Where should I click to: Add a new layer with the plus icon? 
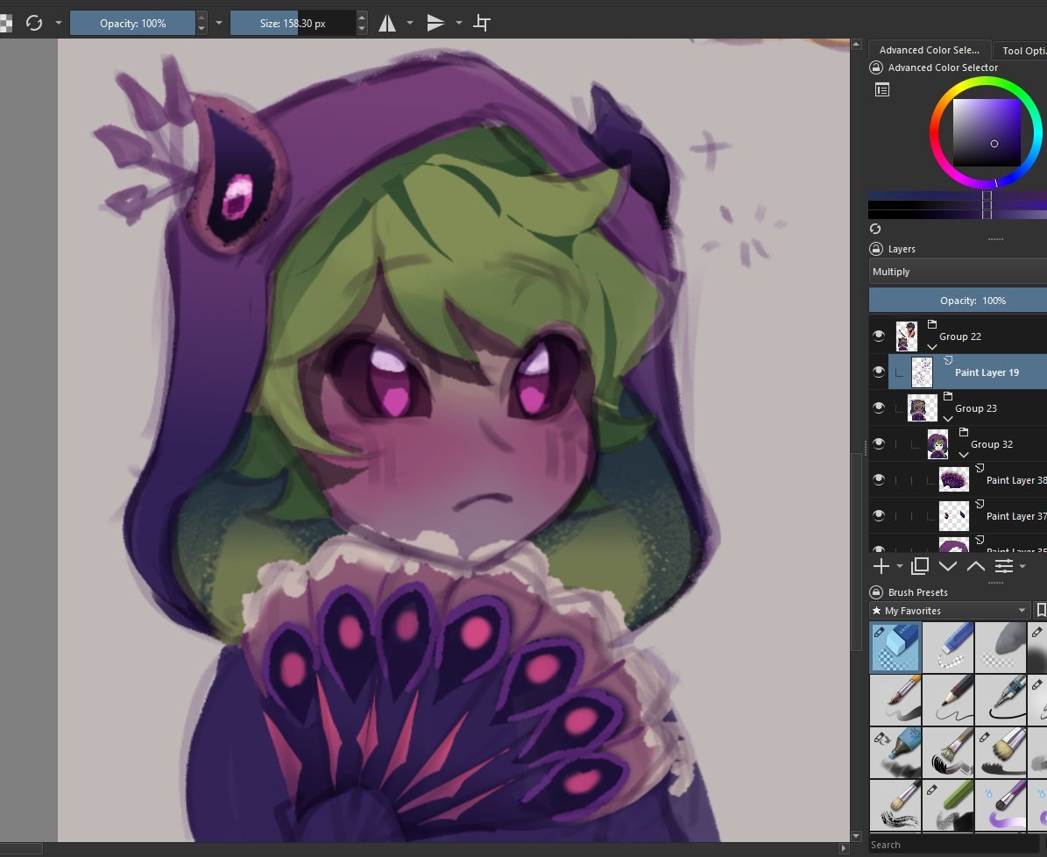click(x=881, y=566)
